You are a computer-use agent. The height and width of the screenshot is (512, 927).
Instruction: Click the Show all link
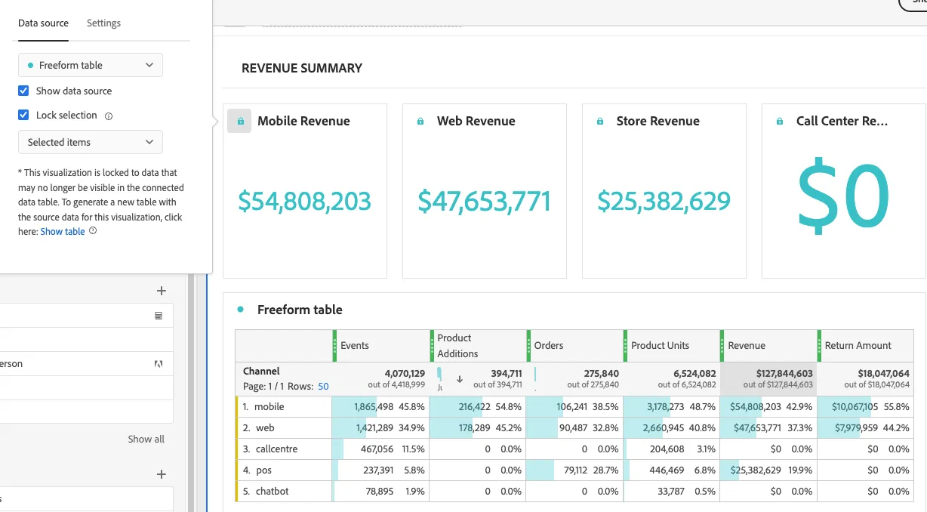tap(146, 439)
